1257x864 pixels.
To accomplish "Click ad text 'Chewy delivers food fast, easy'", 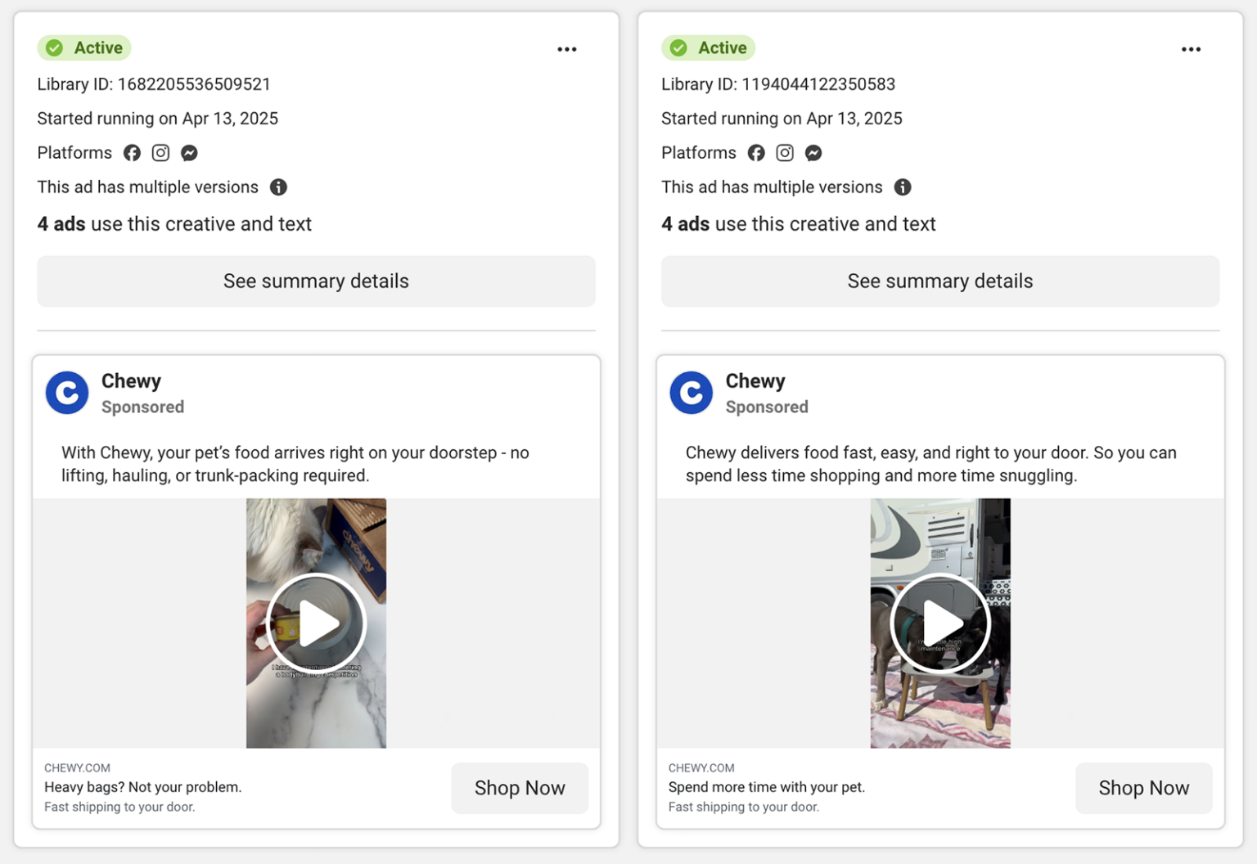I will (x=931, y=464).
